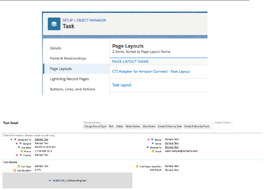The height and width of the screenshot is (190, 264).
Task: Open the Task Layout link
Action: (x=122, y=85)
